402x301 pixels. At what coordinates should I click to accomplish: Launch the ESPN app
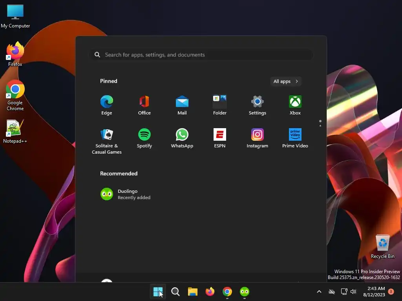(x=220, y=138)
